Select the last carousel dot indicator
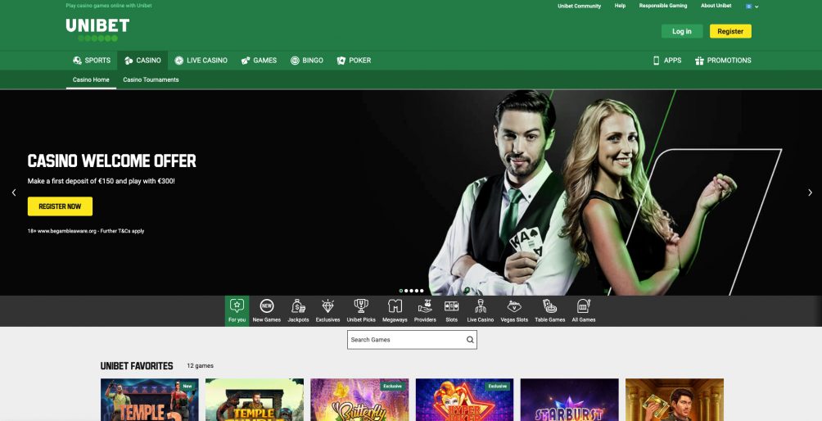 pyautogui.click(x=422, y=291)
